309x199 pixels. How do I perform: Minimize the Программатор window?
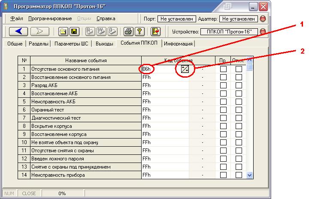point(253,7)
